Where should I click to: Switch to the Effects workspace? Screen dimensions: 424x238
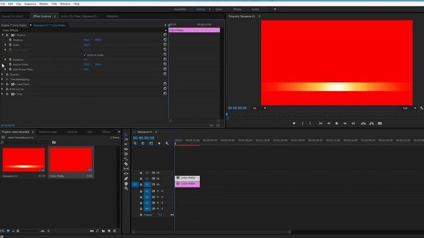(237, 9)
